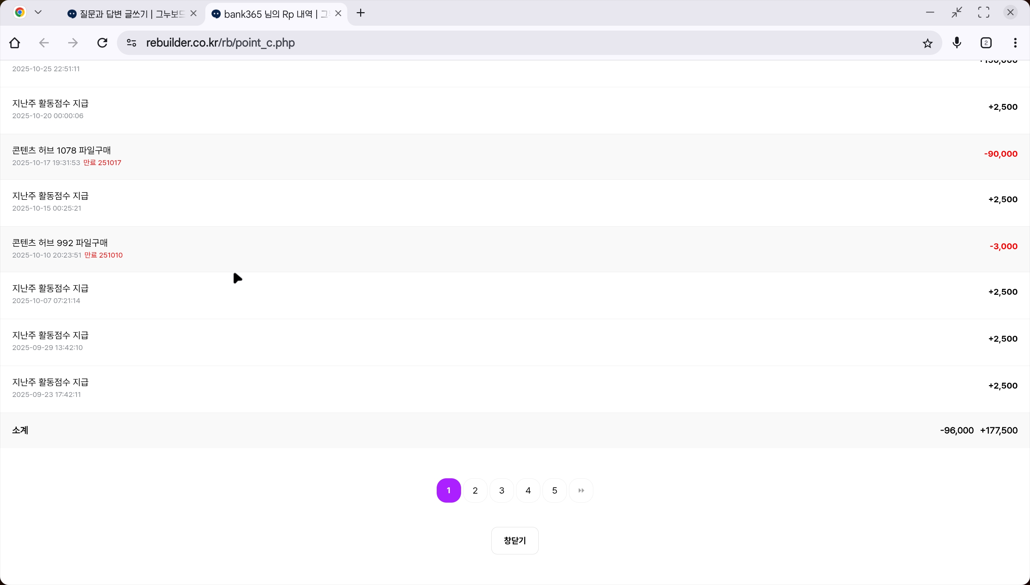
Task: Go back with the left arrow
Action: (x=44, y=43)
